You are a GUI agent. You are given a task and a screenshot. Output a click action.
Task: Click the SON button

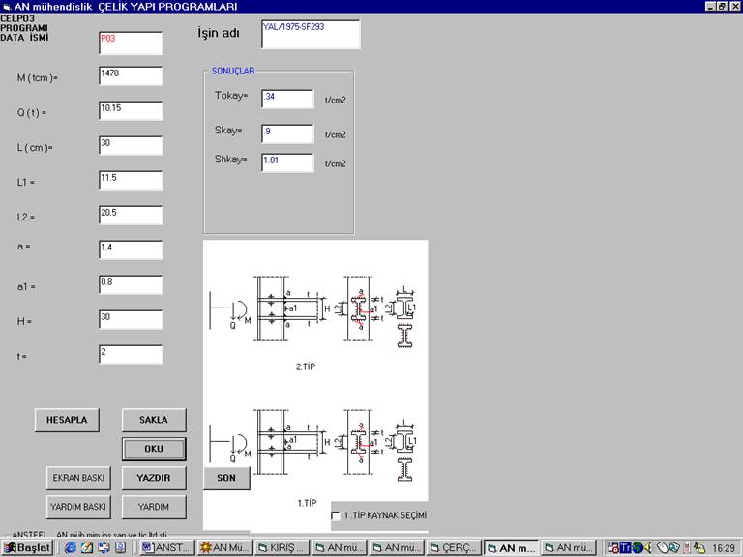[x=226, y=478]
